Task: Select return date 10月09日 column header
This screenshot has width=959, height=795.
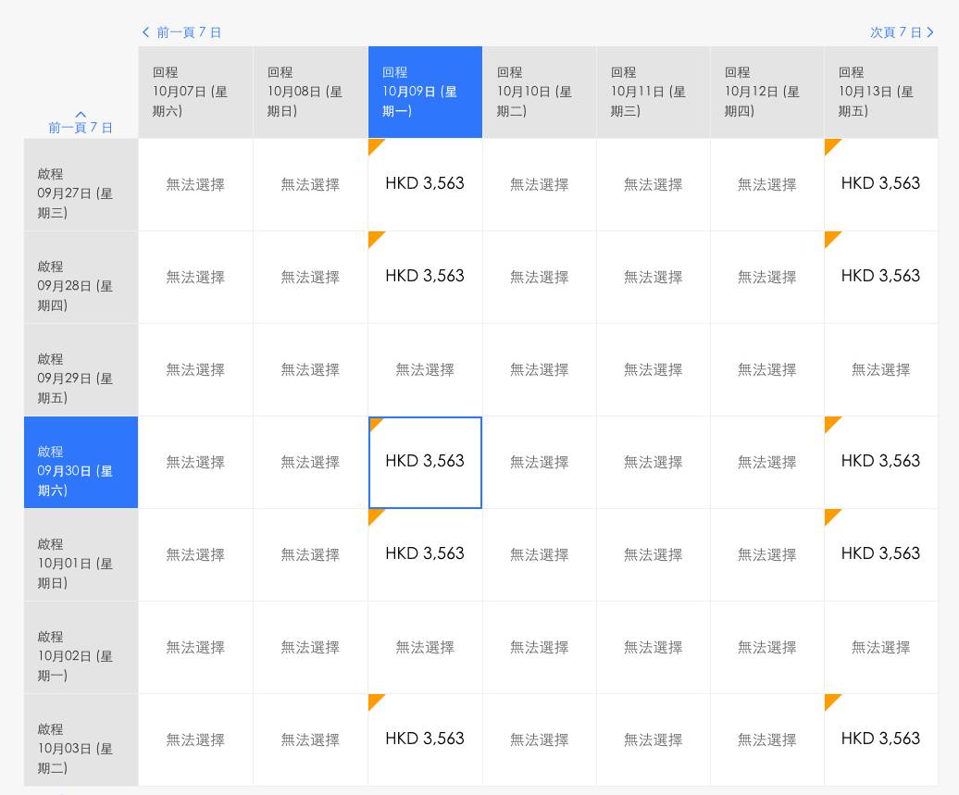Action: (425, 92)
